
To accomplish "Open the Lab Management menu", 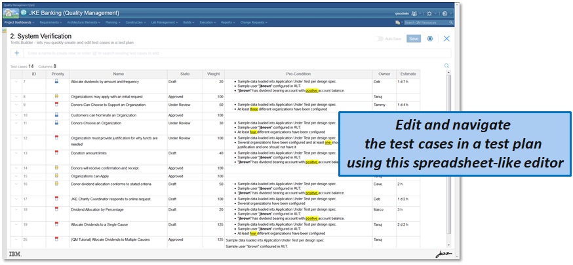I will click(x=165, y=23).
